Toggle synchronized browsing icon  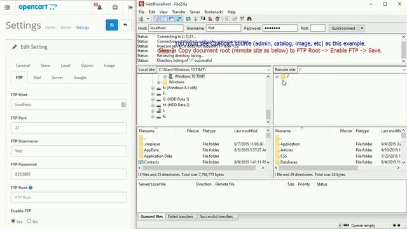[242, 19]
